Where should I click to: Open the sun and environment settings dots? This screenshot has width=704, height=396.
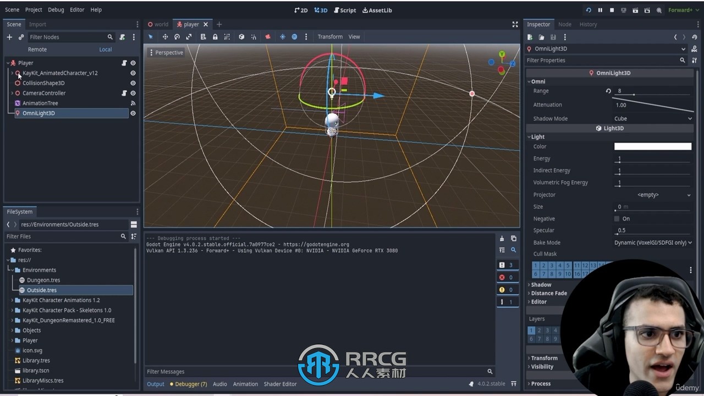(306, 37)
